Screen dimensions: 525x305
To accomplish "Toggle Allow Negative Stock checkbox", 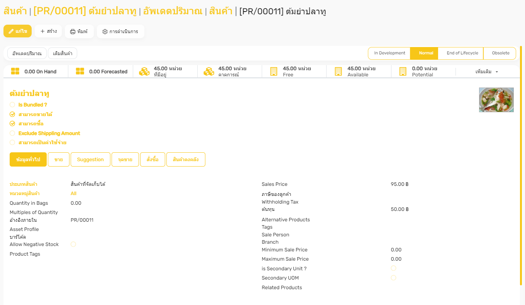I will pyautogui.click(x=73, y=244).
